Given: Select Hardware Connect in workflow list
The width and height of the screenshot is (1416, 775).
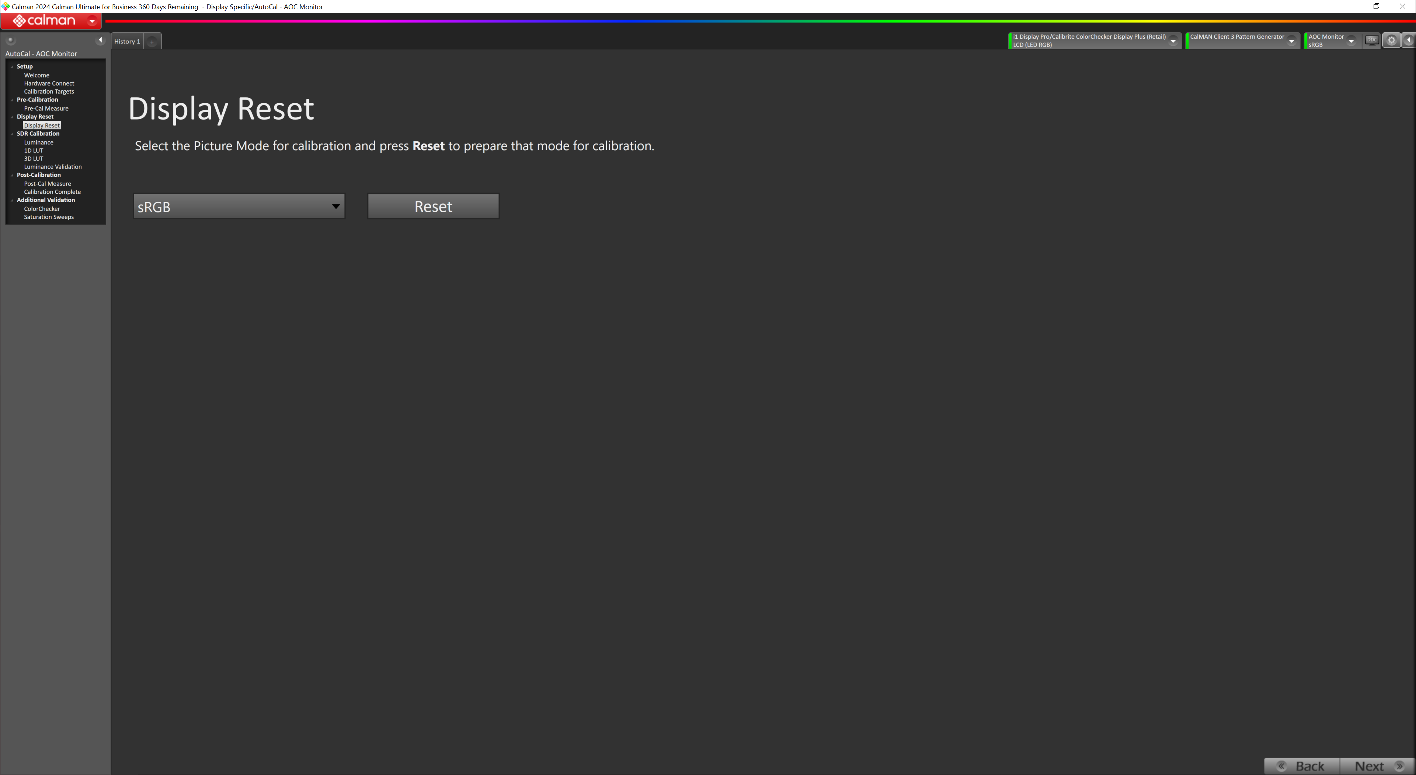Looking at the screenshot, I should pyautogui.click(x=49, y=84).
